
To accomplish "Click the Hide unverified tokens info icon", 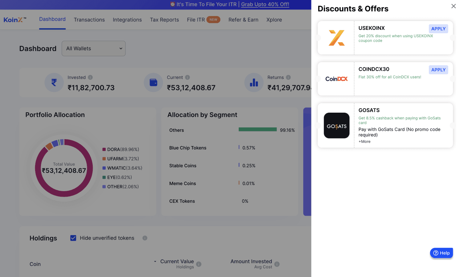I will [145, 238].
